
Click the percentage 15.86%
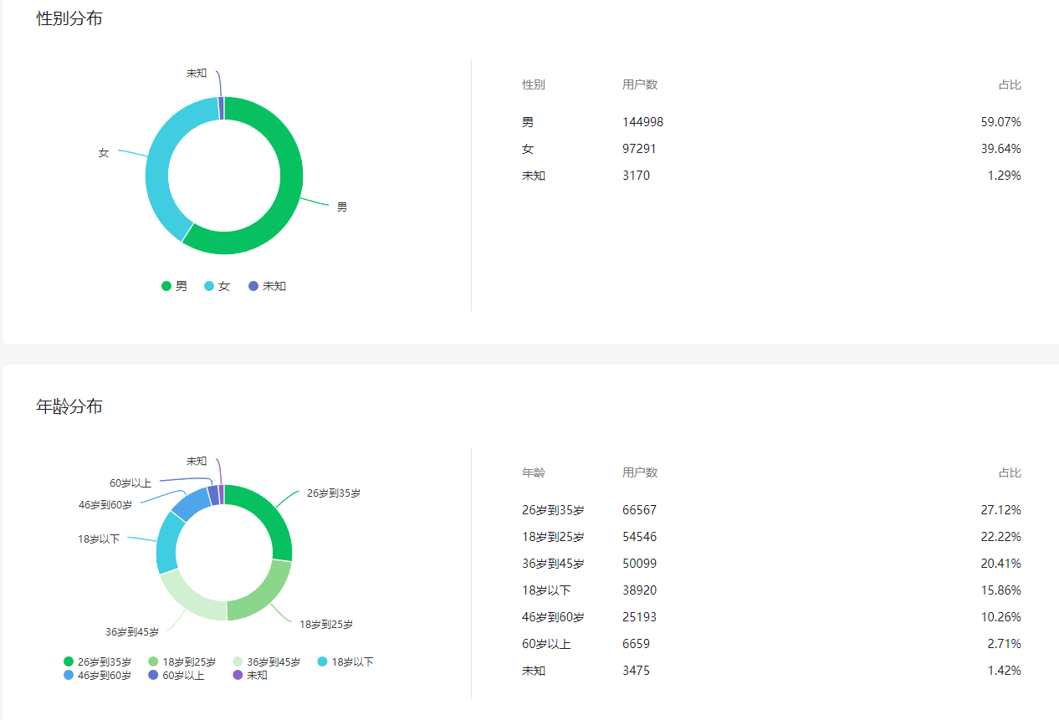click(1000, 590)
